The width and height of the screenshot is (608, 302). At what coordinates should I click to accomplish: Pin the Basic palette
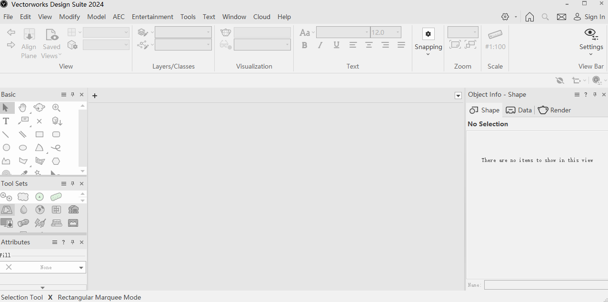coord(73,95)
